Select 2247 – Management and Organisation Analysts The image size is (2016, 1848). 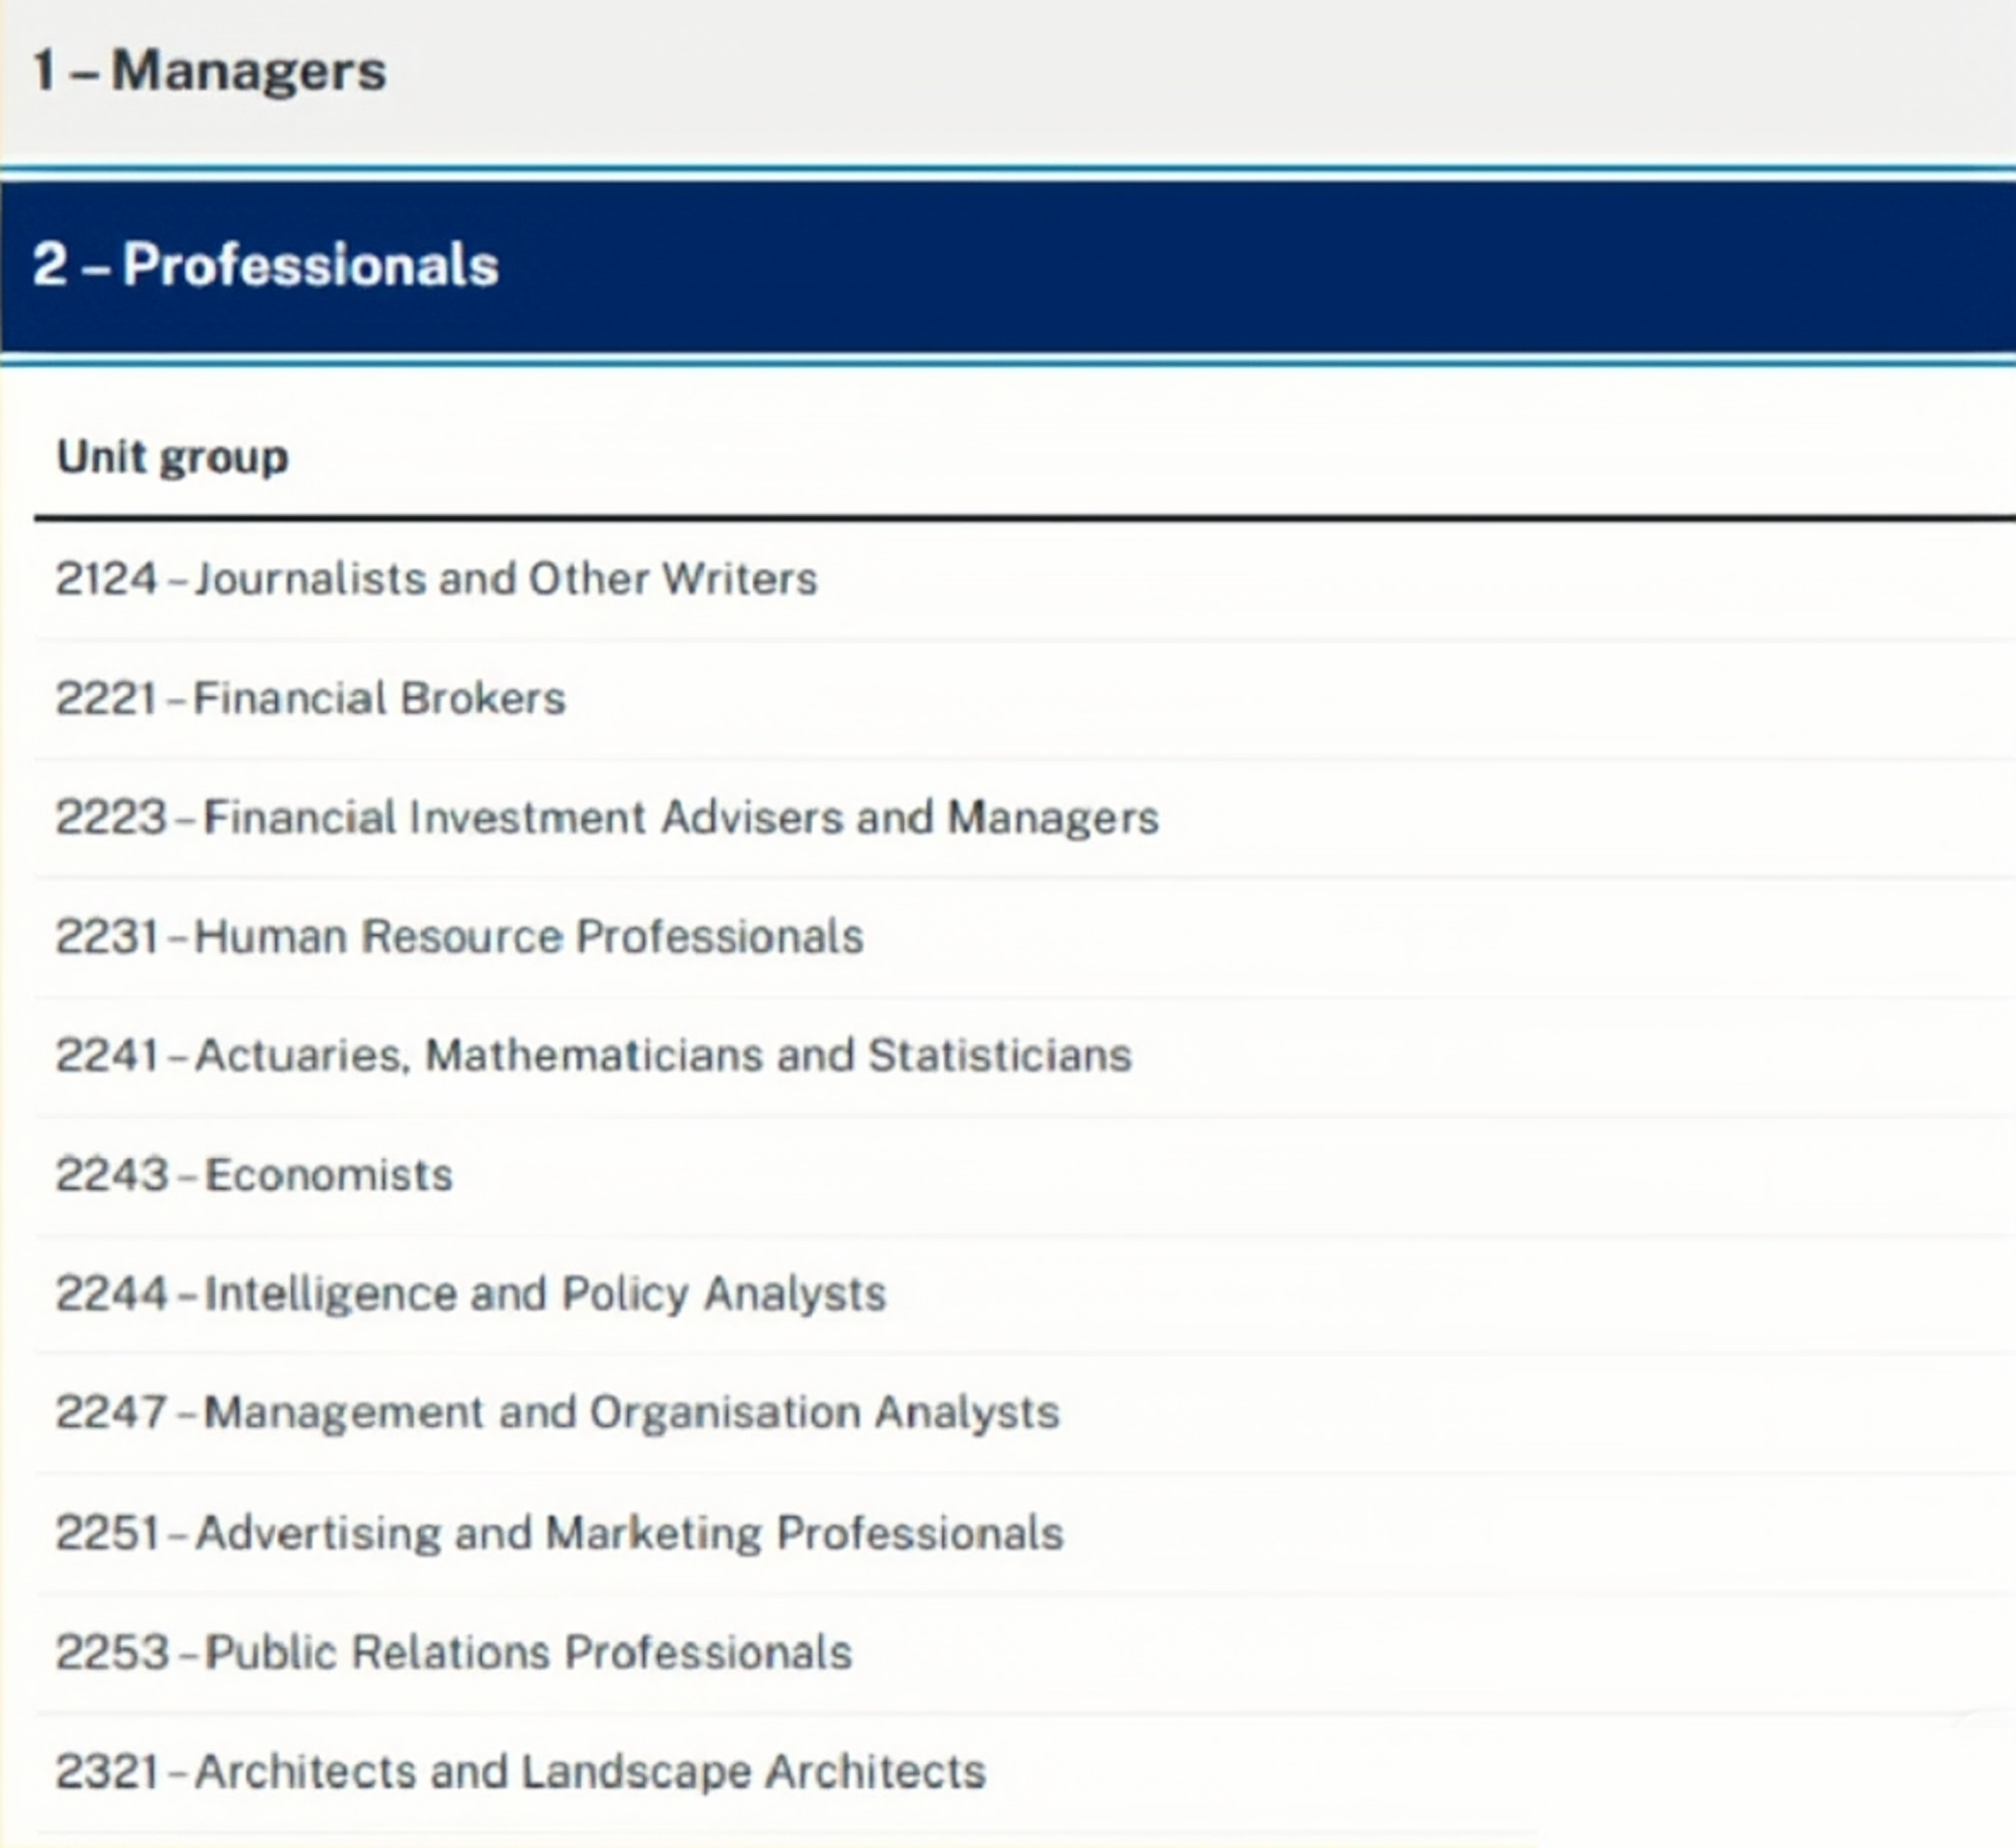click(x=557, y=1413)
